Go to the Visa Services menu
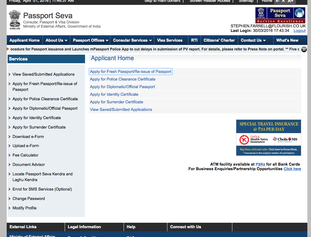The height and width of the screenshot is (237, 311). (x=169, y=40)
